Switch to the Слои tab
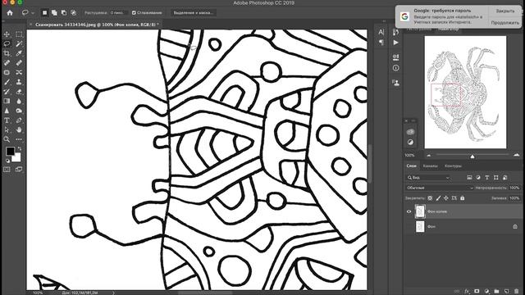 pyautogui.click(x=411, y=166)
